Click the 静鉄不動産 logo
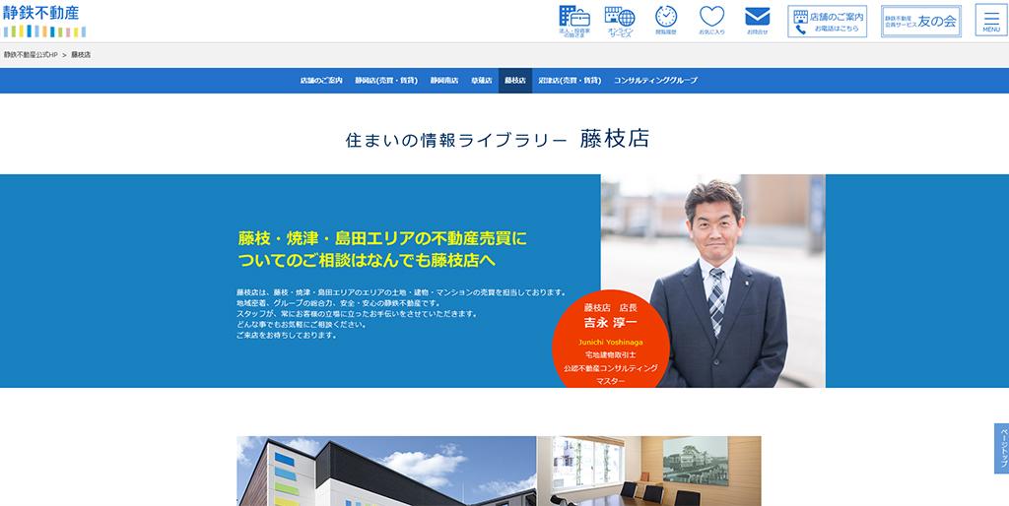The width and height of the screenshot is (1009, 506). (43, 20)
